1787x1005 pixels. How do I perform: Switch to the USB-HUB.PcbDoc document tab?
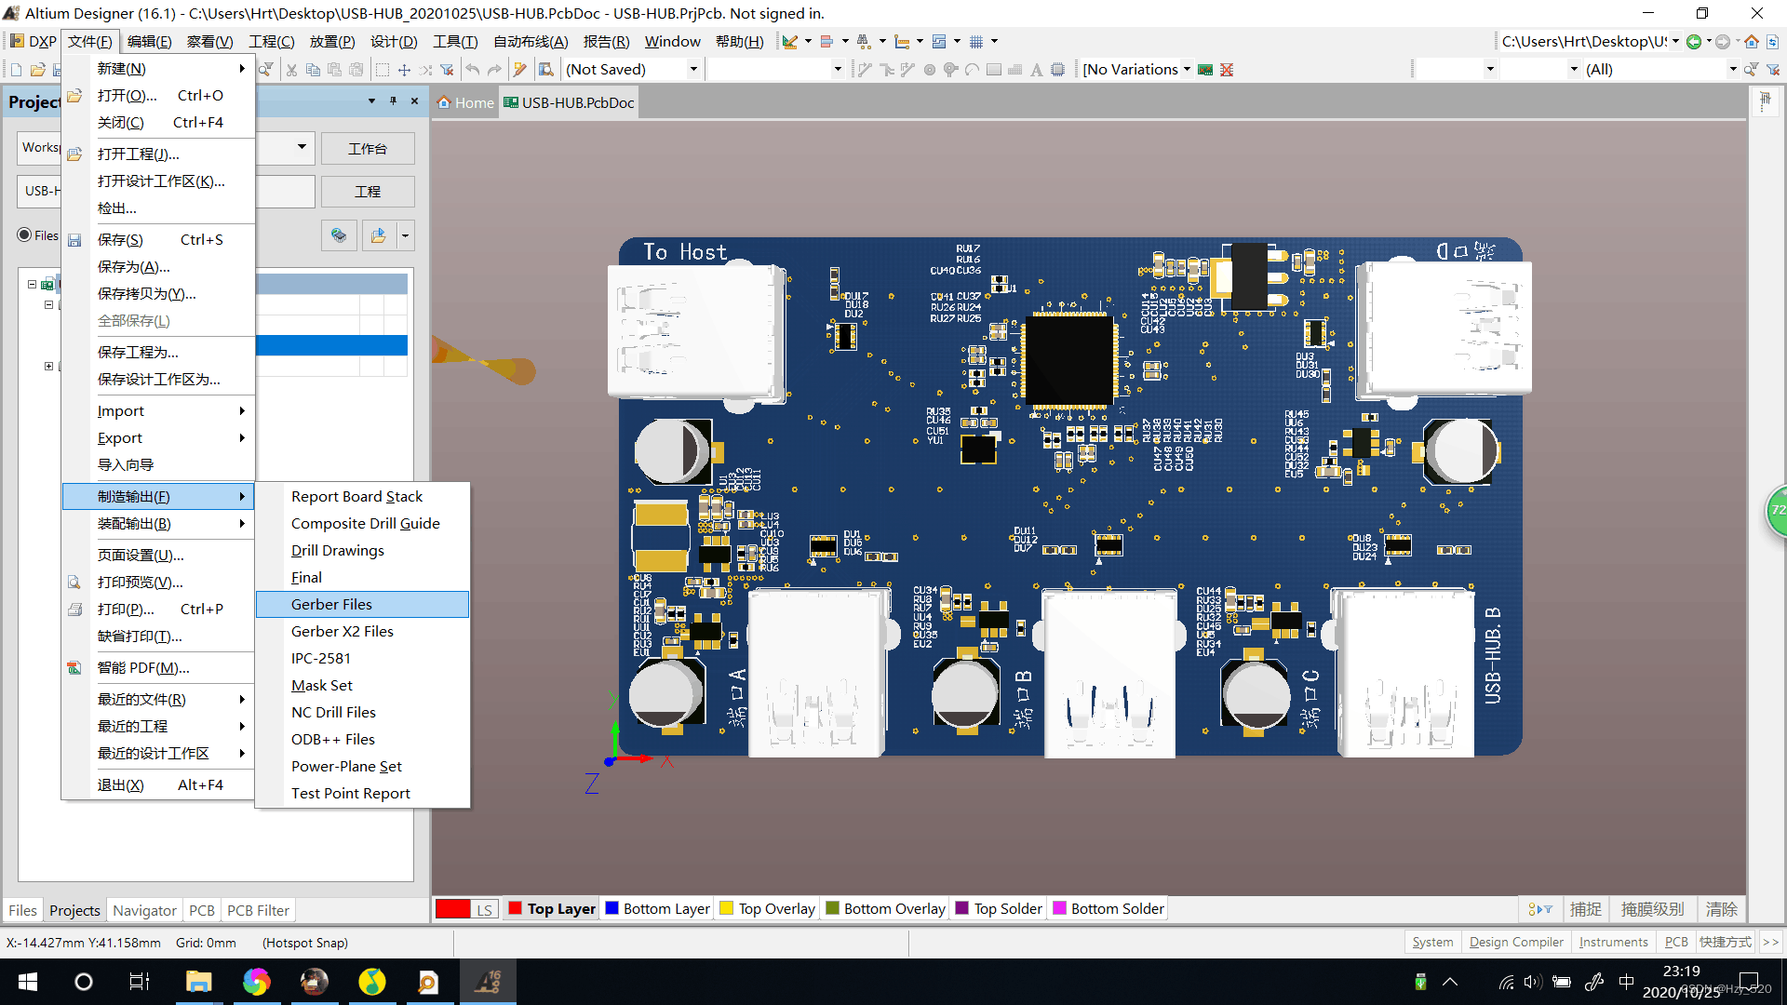point(570,103)
